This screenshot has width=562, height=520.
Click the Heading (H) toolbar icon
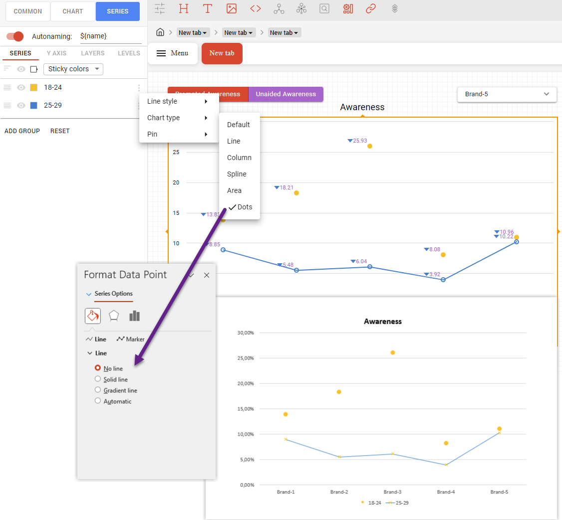[184, 8]
